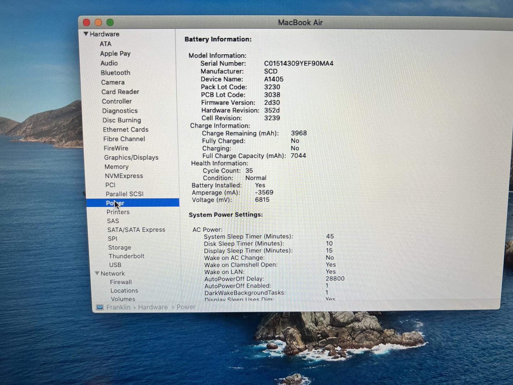Image resolution: width=513 pixels, height=385 pixels.
Task: Select Diagnostics in the sidebar
Action: 120,111
